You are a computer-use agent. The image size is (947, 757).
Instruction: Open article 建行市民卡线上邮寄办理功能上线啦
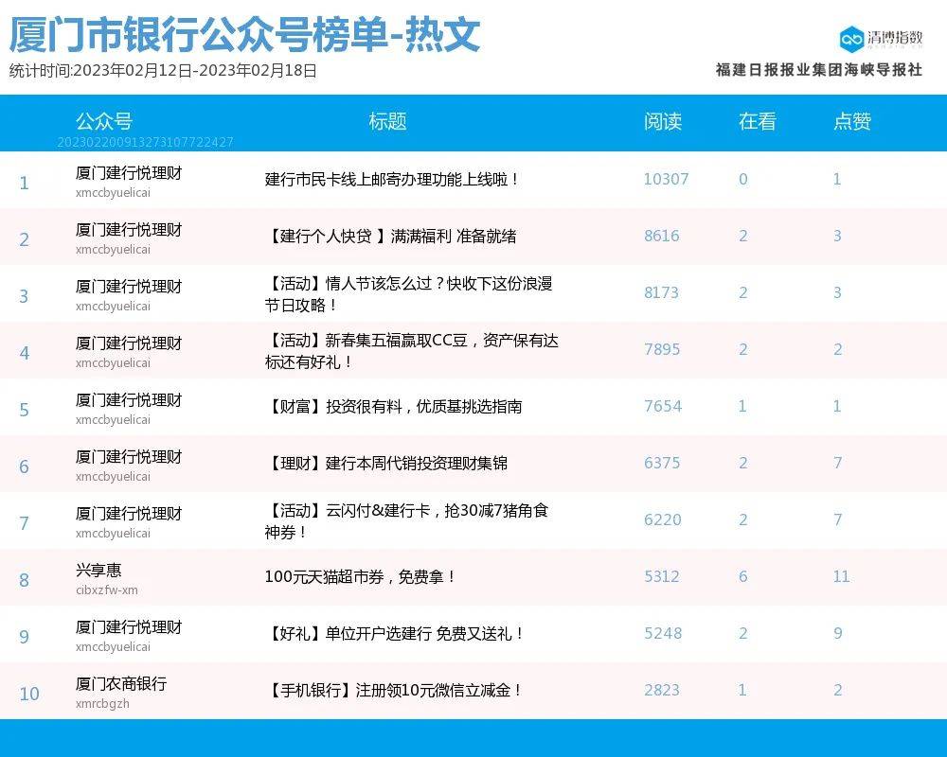392,179
